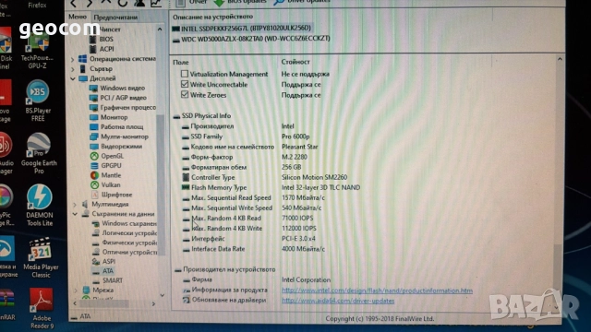Launch BS.Player FREE from desktop

[x=37, y=101]
